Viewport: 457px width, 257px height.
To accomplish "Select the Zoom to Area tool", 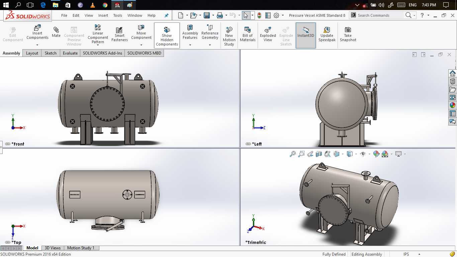I will pos(301,154).
